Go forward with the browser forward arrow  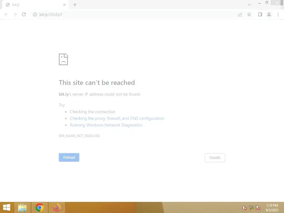click(15, 14)
